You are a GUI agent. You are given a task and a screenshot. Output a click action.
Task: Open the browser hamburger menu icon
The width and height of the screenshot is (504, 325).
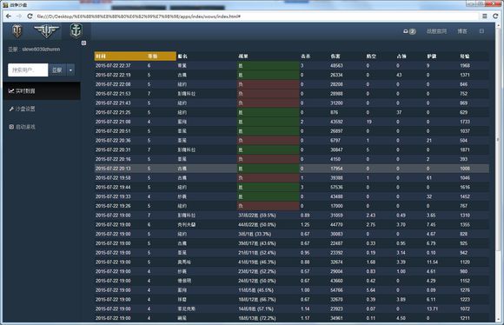(485, 16)
